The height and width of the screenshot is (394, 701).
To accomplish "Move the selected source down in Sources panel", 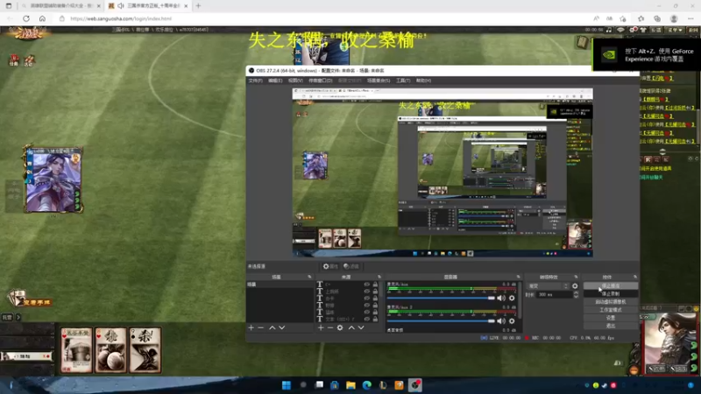I will point(361,327).
